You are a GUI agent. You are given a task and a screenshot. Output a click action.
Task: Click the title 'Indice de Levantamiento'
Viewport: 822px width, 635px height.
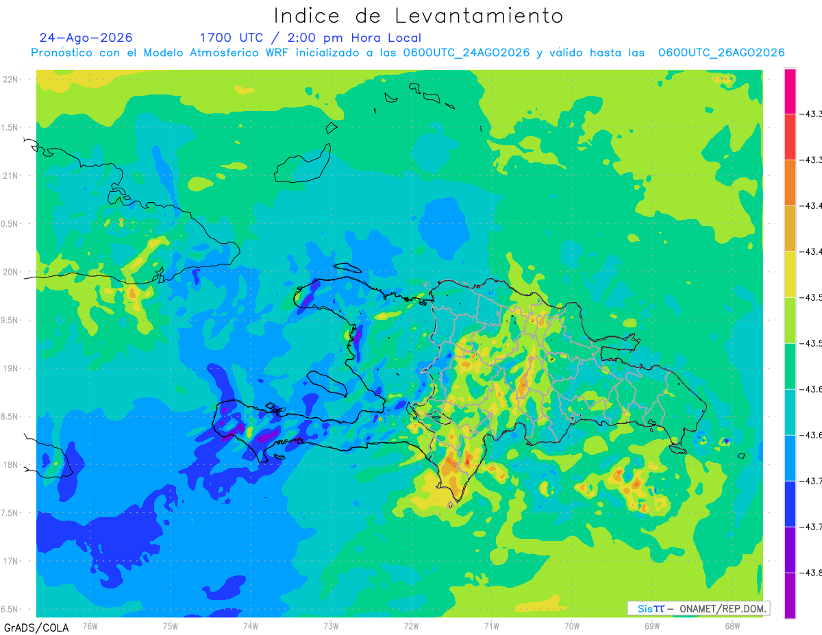point(419,15)
